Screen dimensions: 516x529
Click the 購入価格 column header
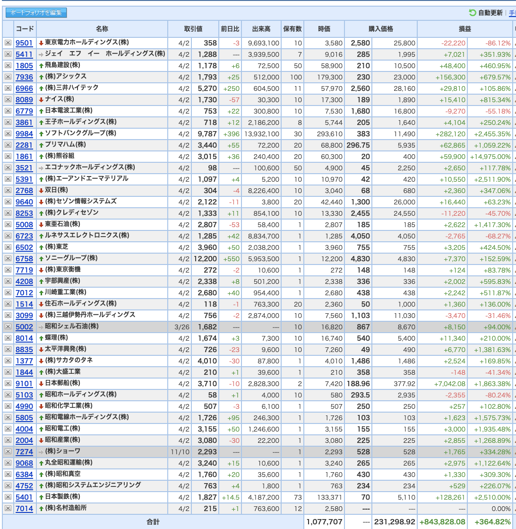click(x=381, y=29)
